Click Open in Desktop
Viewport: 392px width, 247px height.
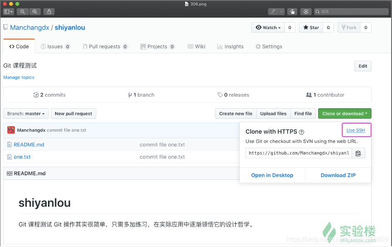(272, 175)
